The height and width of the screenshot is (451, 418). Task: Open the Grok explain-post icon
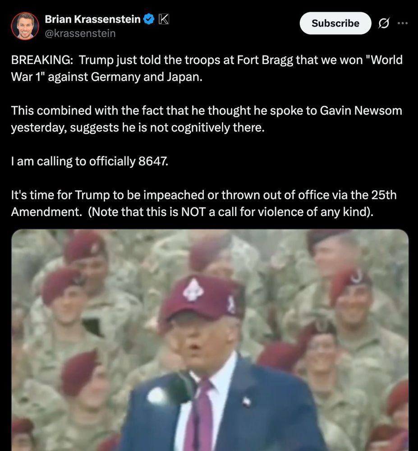pos(384,23)
